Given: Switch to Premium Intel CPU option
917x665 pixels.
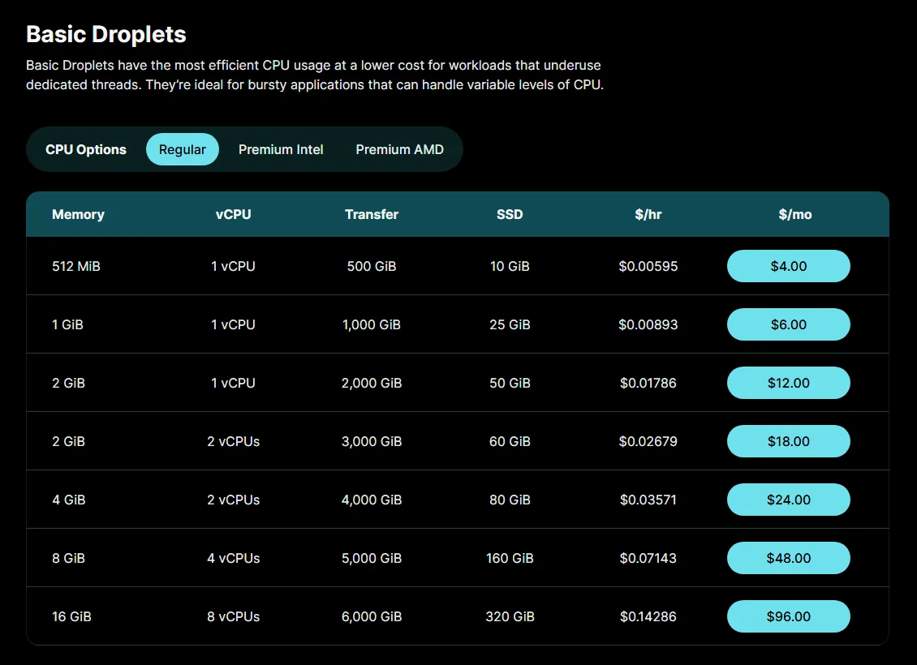Looking at the screenshot, I should click(x=281, y=149).
